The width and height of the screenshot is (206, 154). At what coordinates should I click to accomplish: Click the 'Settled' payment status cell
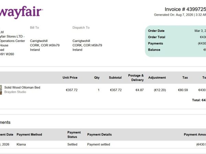(x=72, y=144)
